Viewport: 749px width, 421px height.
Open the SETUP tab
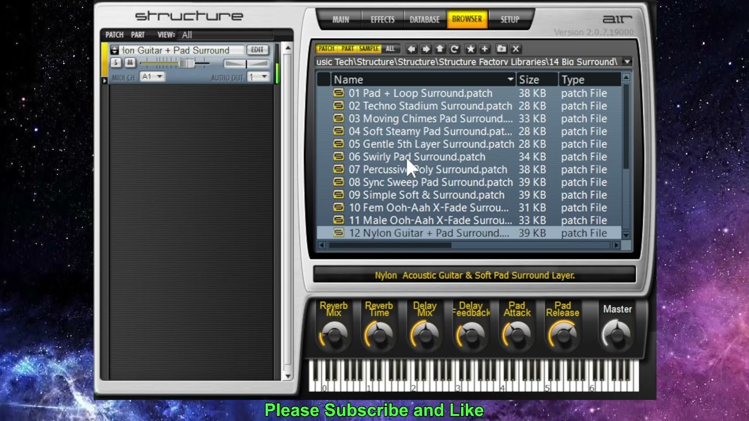510,19
